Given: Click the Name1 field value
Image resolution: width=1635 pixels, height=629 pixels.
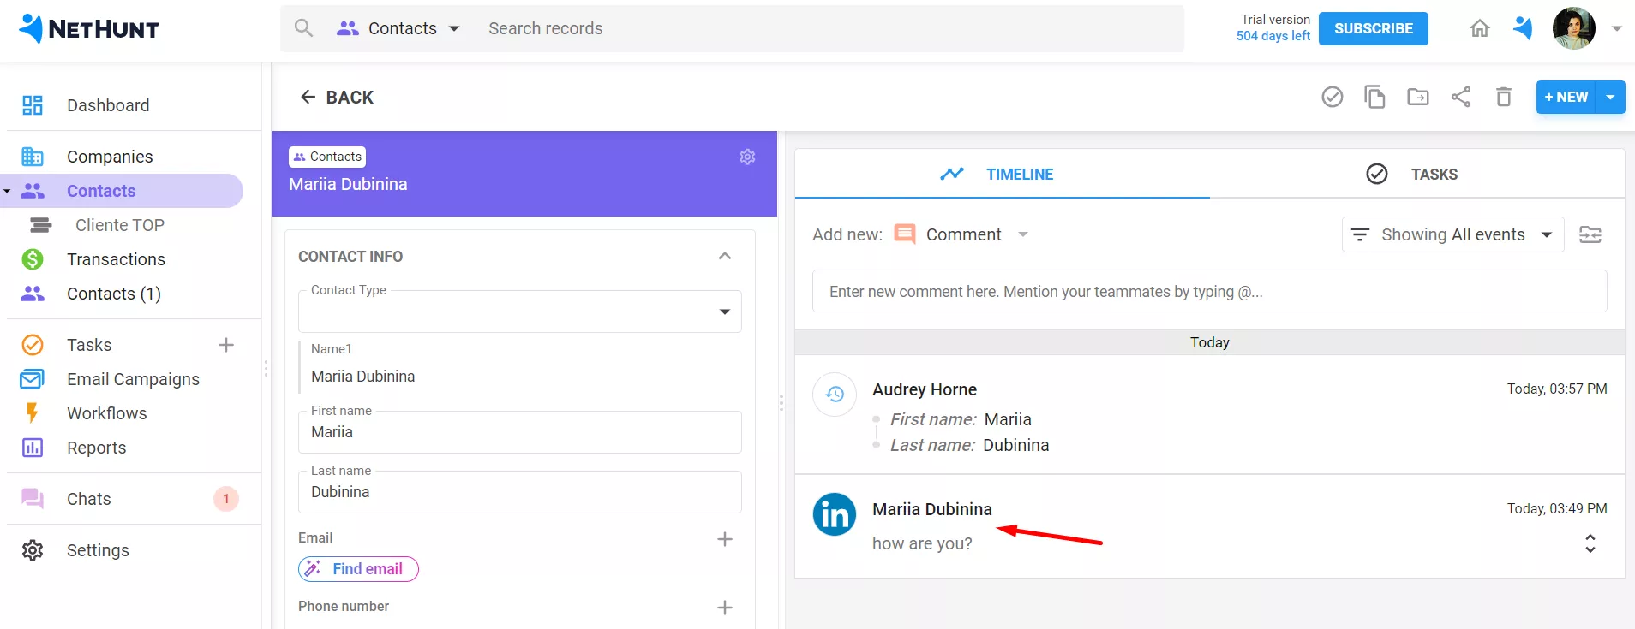Looking at the screenshot, I should [x=362, y=377].
